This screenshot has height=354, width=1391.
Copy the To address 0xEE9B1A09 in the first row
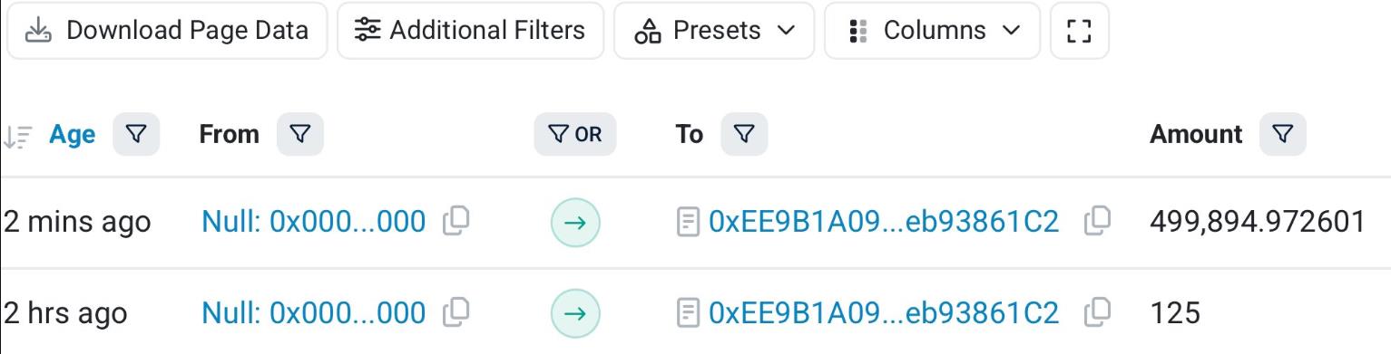tap(1098, 220)
